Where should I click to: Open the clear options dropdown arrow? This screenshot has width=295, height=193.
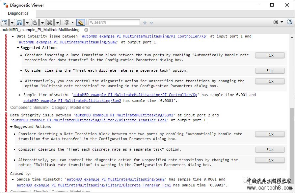[x=57, y=23]
